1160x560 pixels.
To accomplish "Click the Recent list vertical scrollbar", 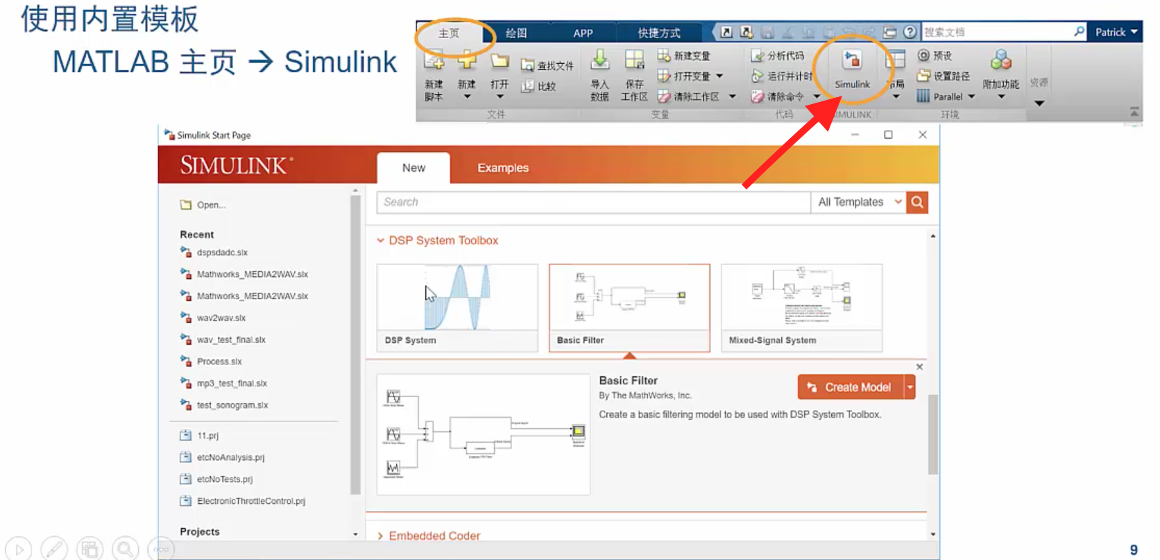I will (355, 343).
